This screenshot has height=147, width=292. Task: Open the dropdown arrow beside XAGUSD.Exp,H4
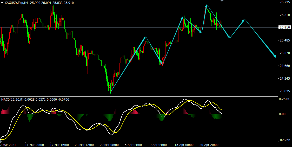[2, 3]
